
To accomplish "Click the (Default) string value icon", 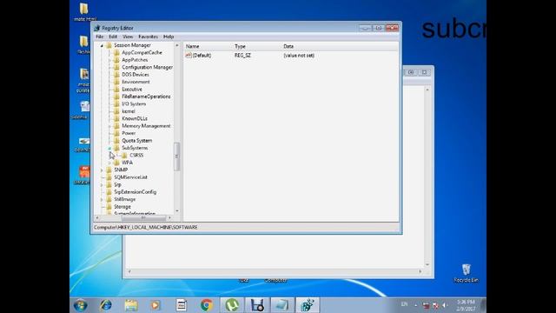I will [x=189, y=56].
